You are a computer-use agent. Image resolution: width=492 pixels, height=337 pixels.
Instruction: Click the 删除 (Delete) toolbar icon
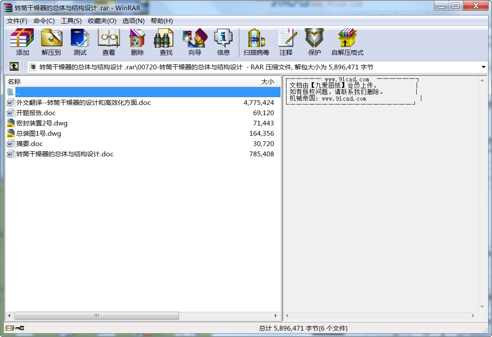(137, 38)
